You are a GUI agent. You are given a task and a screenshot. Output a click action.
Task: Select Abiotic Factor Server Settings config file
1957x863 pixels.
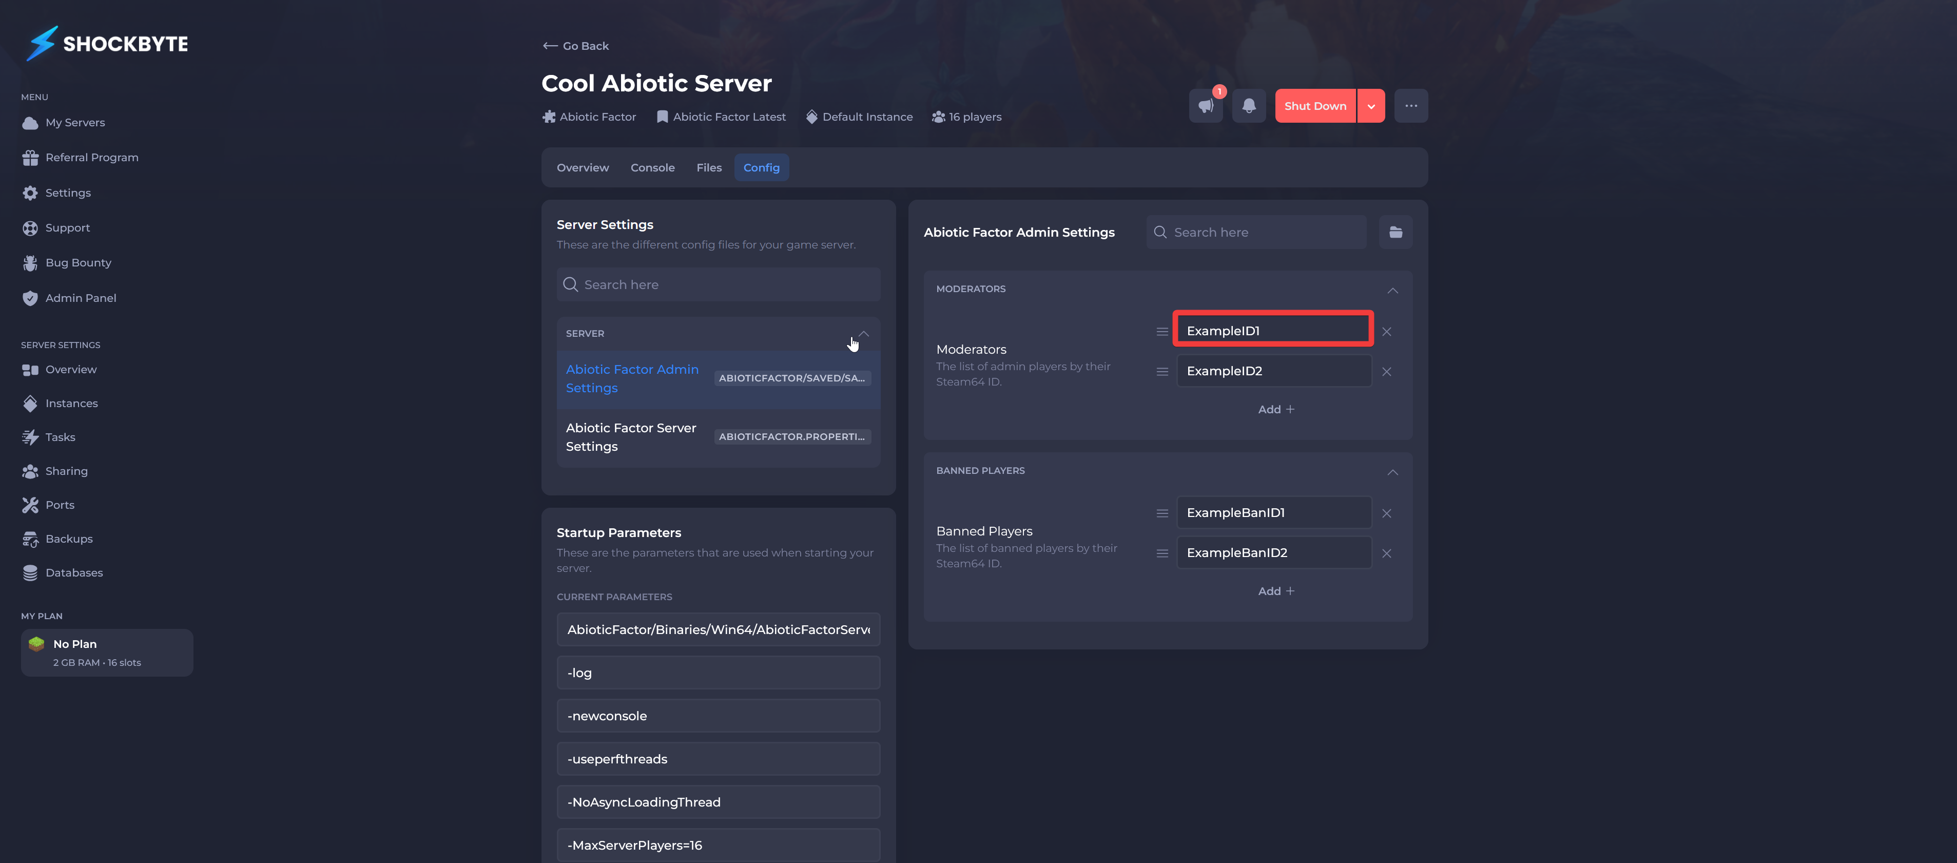(718, 437)
